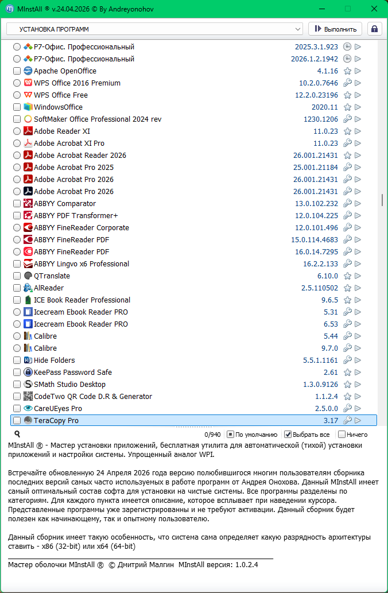Select the Adobe Acrobat Pro 2025 radio button

click(x=17, y=168)
